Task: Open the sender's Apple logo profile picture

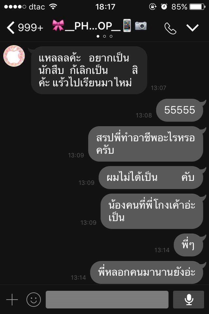Action: pos(14,56)
